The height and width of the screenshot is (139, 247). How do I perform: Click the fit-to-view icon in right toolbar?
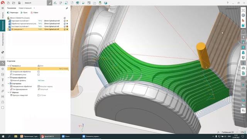[x=243, y=10]
